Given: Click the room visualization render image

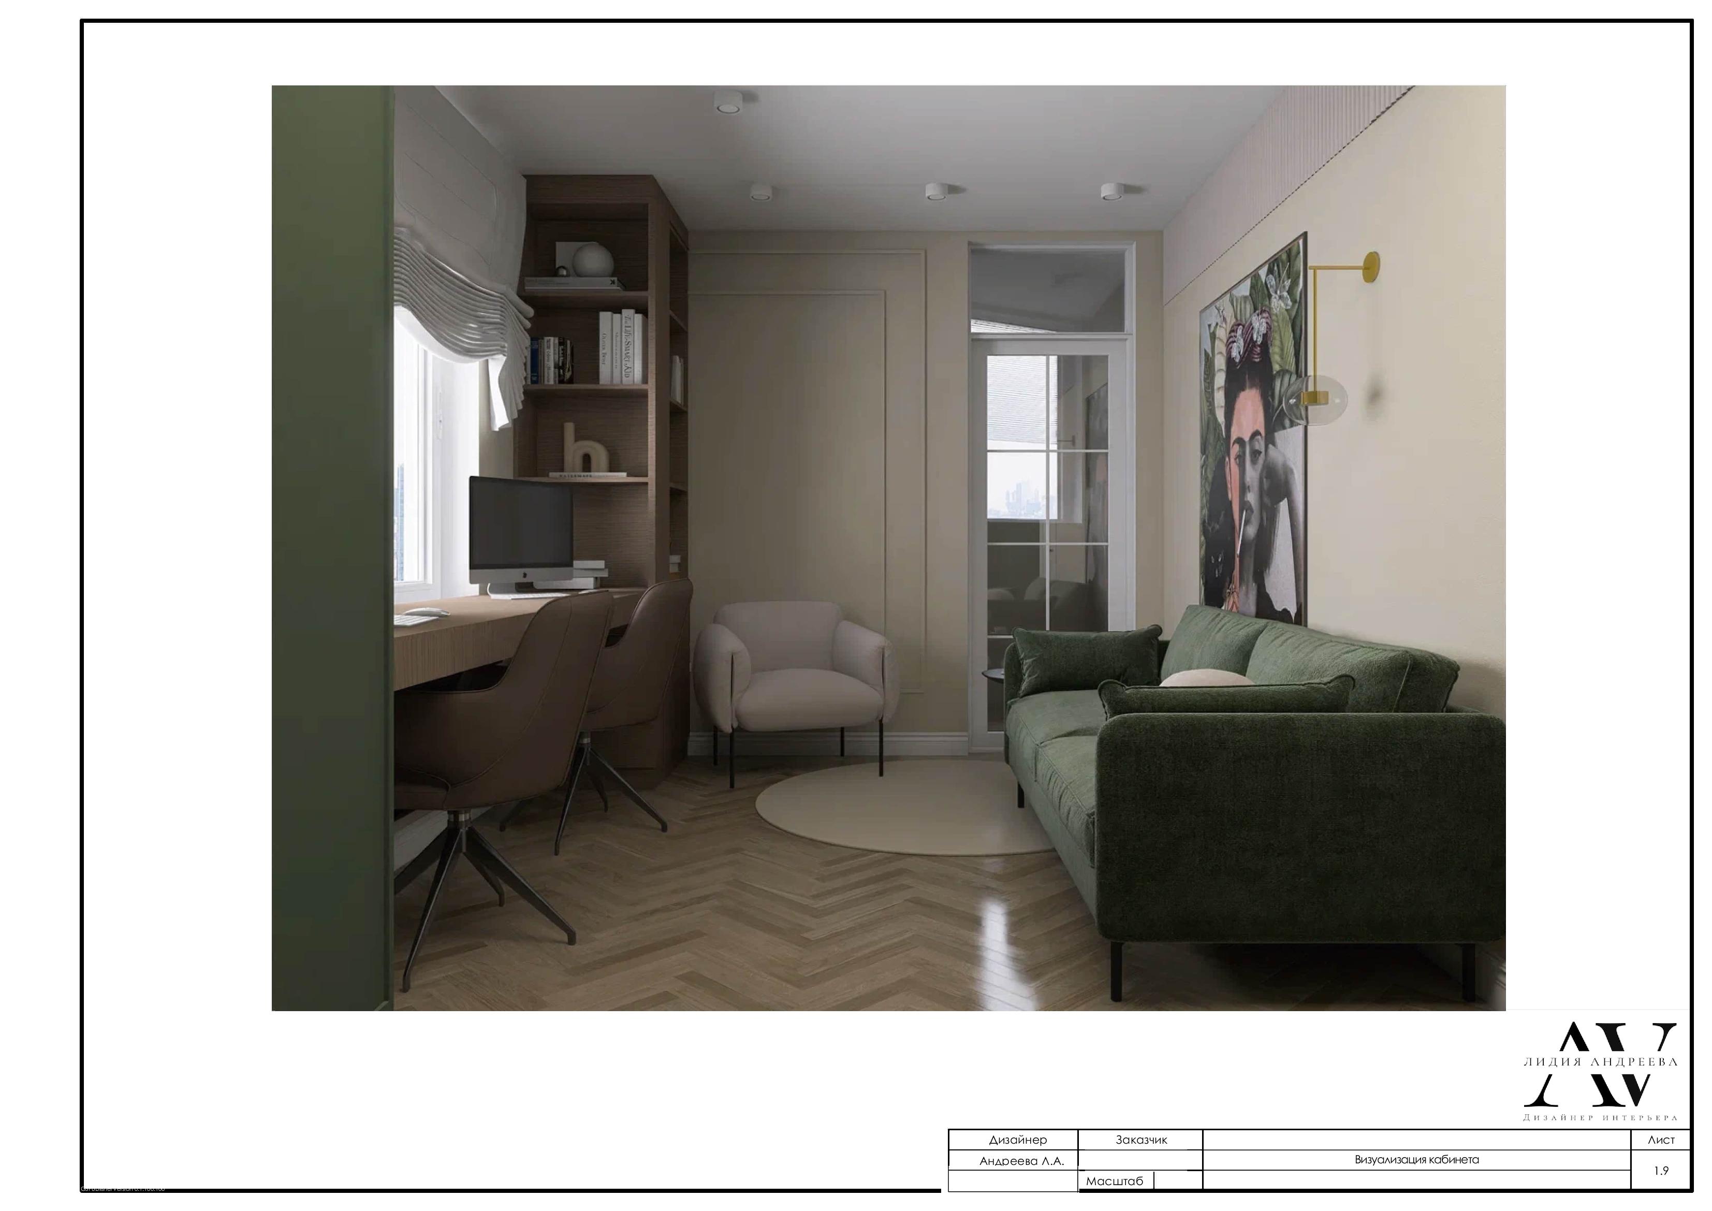Looking at the screenshot, I should pyautogui.click(x=888, y=548).
